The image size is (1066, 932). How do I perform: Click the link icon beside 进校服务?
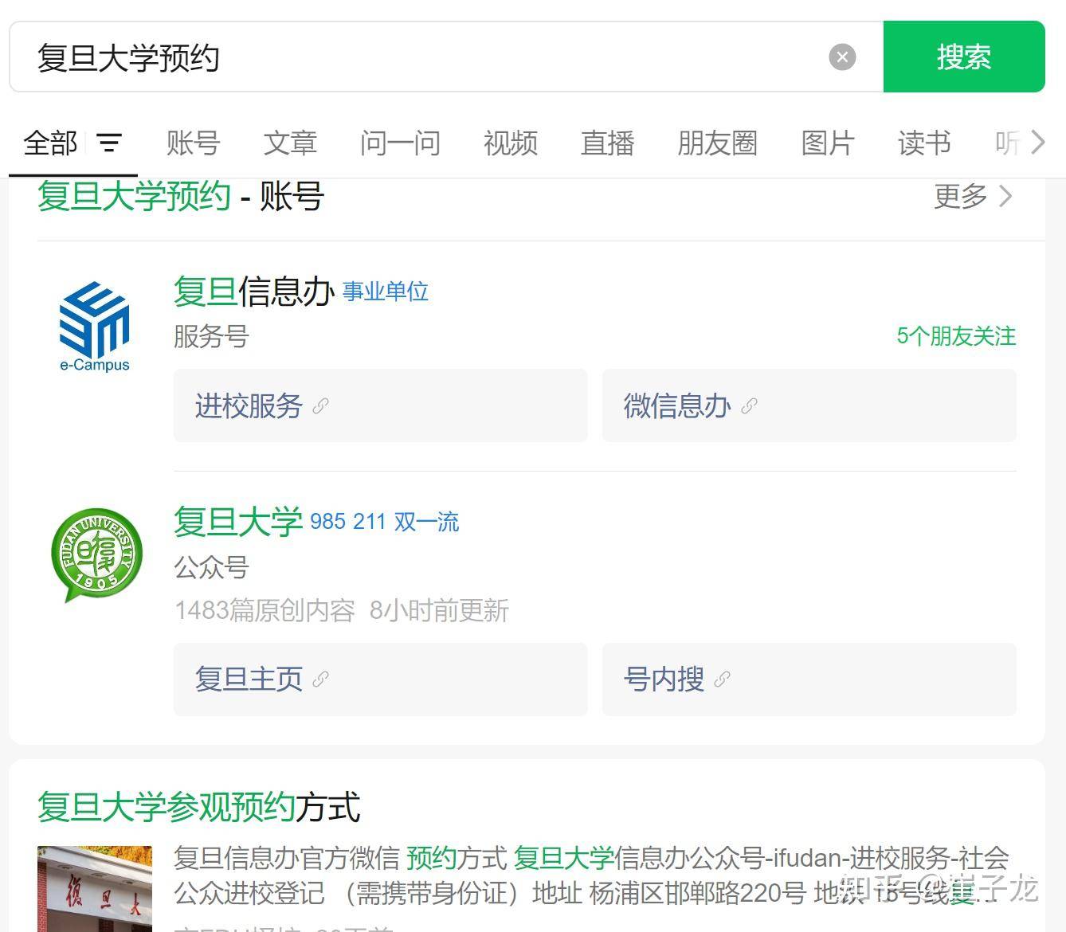coord(321,406)
